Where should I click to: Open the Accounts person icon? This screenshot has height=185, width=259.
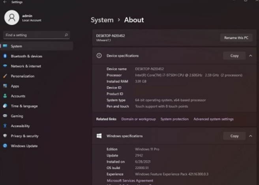pos(5,96)
